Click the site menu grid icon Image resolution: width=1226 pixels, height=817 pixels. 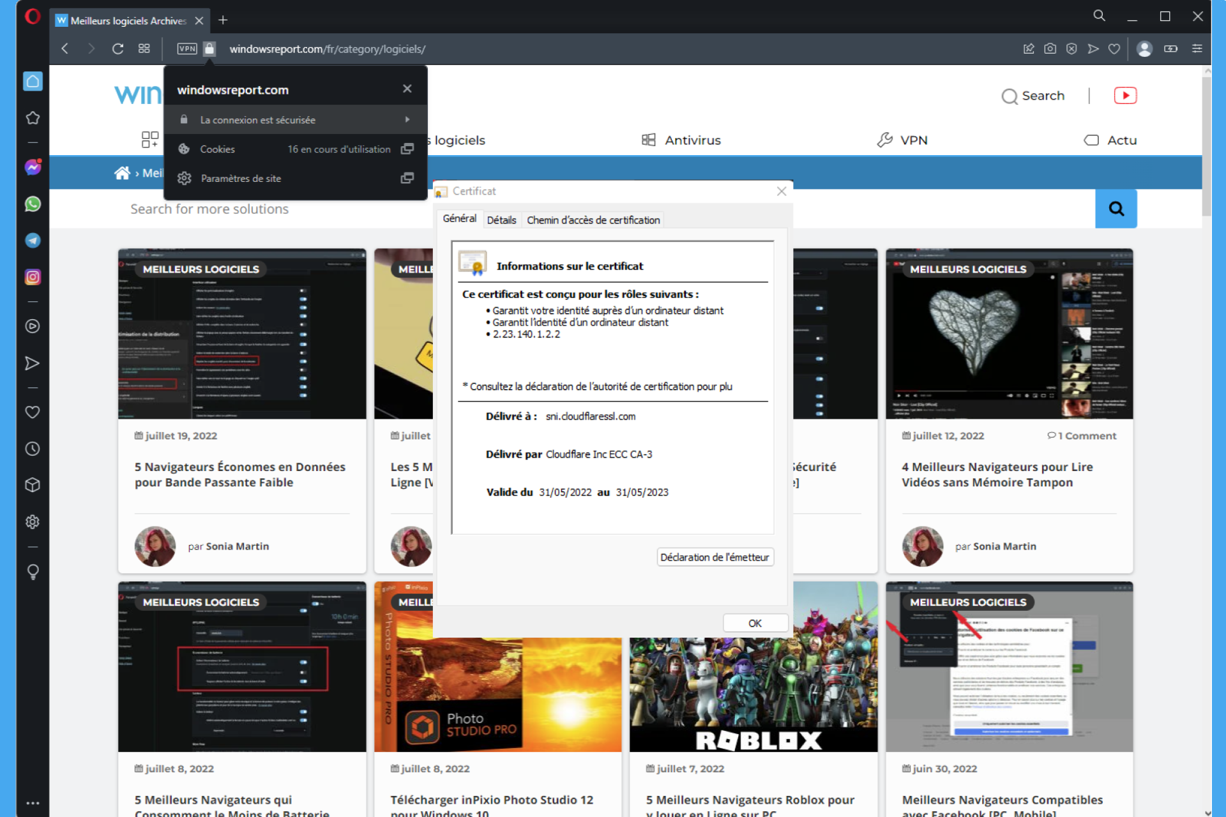coord(150,140)
